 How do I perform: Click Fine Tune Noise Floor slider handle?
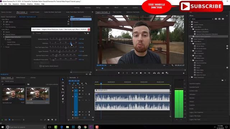coord(66,48)
